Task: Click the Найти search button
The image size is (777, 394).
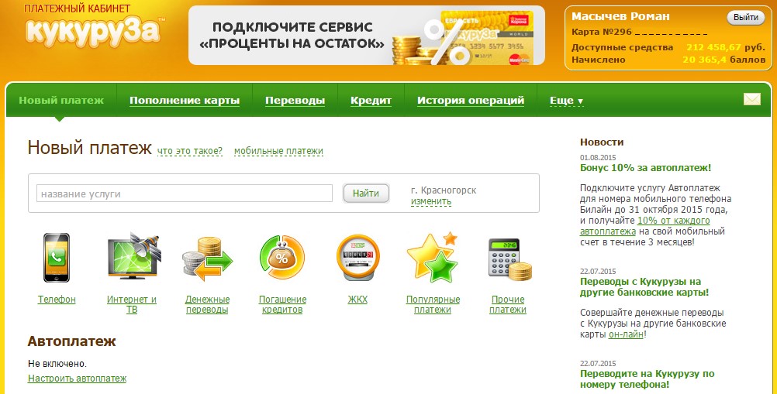Action: coord(366,194)
